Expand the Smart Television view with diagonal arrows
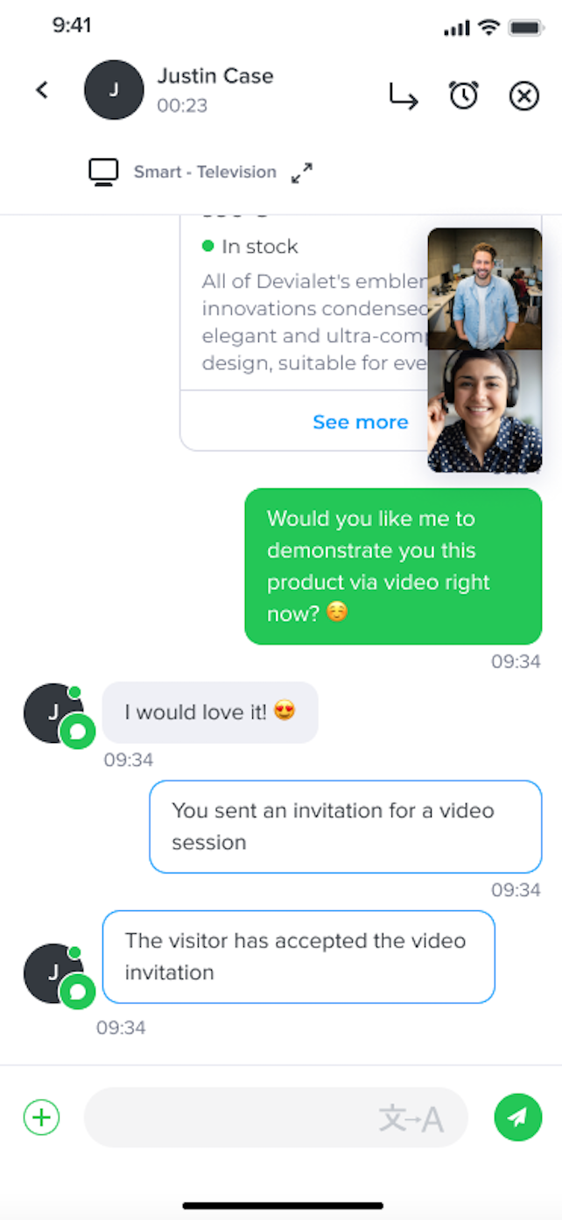Screen dimensions: 562x1220 click(301, 172)
